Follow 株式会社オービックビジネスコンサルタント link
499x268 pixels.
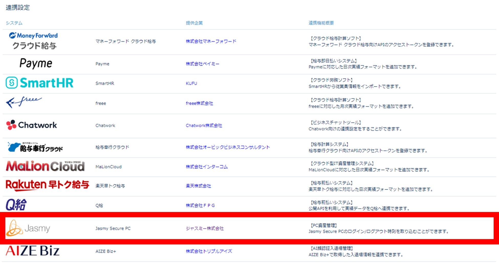click(228, 147)
